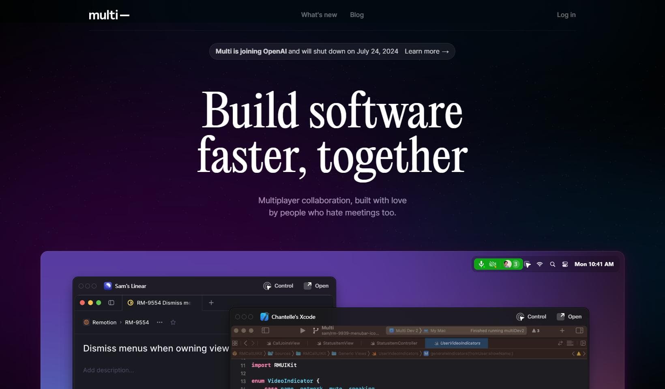Toggle the camera-off icon in menu bar
The image size is (665, 389).
[x=493, y=264]
